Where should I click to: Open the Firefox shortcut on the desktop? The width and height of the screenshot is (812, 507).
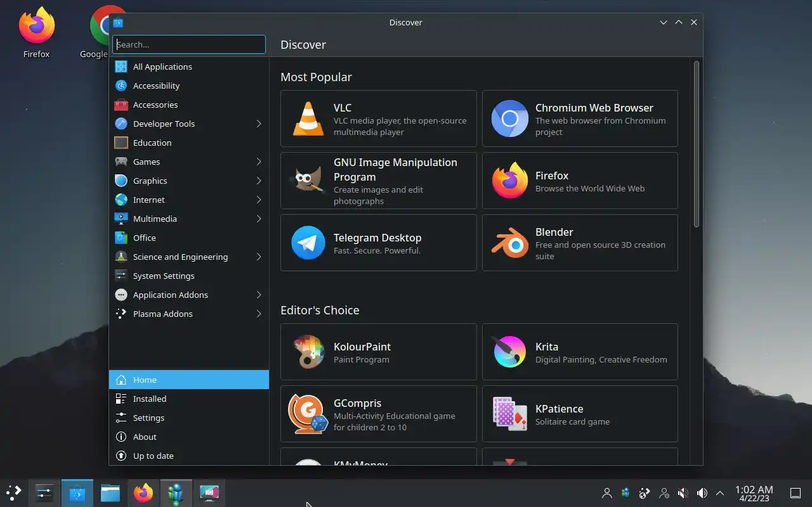tap(36, 32)
